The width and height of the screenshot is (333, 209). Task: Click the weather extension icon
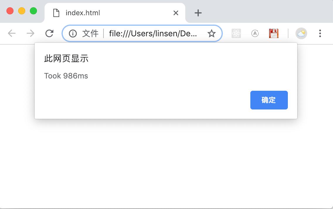pyautogui.click(x=301, y=33)
